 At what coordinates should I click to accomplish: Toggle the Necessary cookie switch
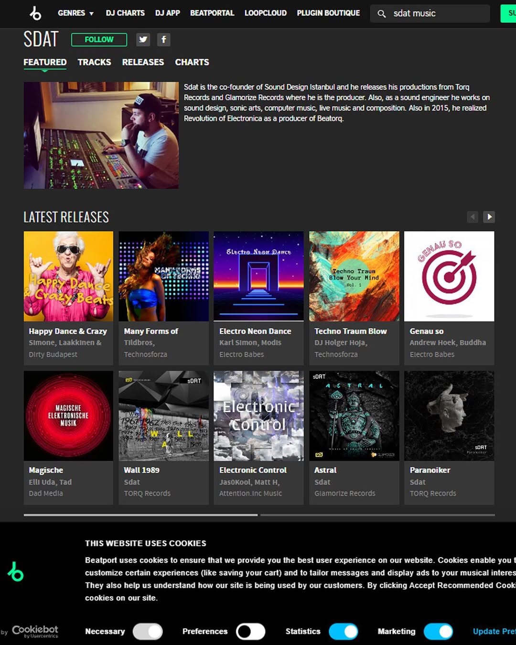[148, 631]
